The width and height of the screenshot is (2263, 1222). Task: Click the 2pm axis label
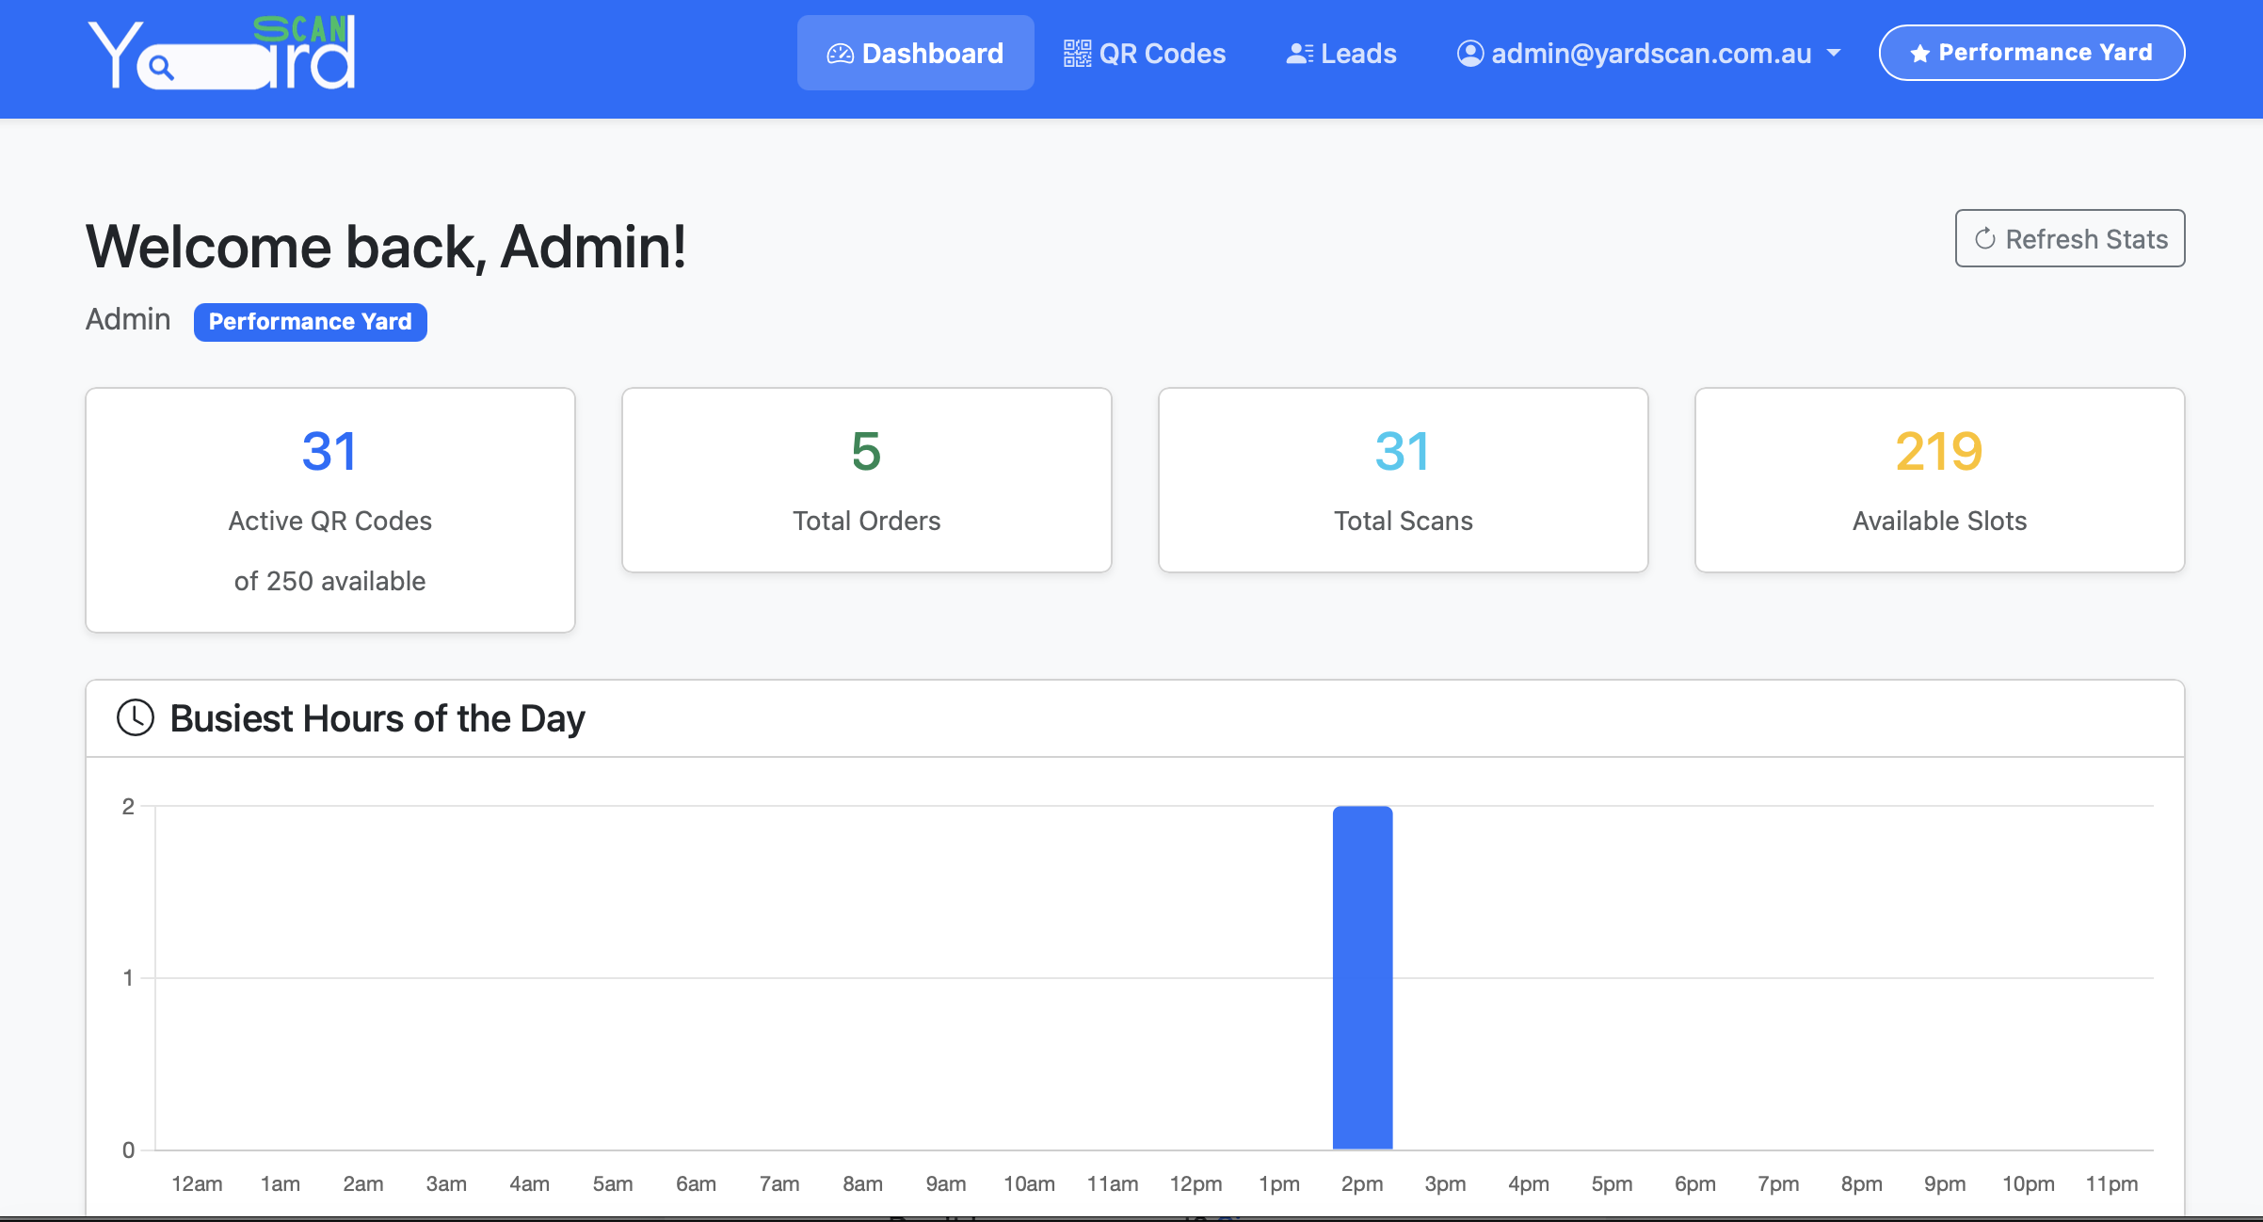click(x=1362, y=1183)
